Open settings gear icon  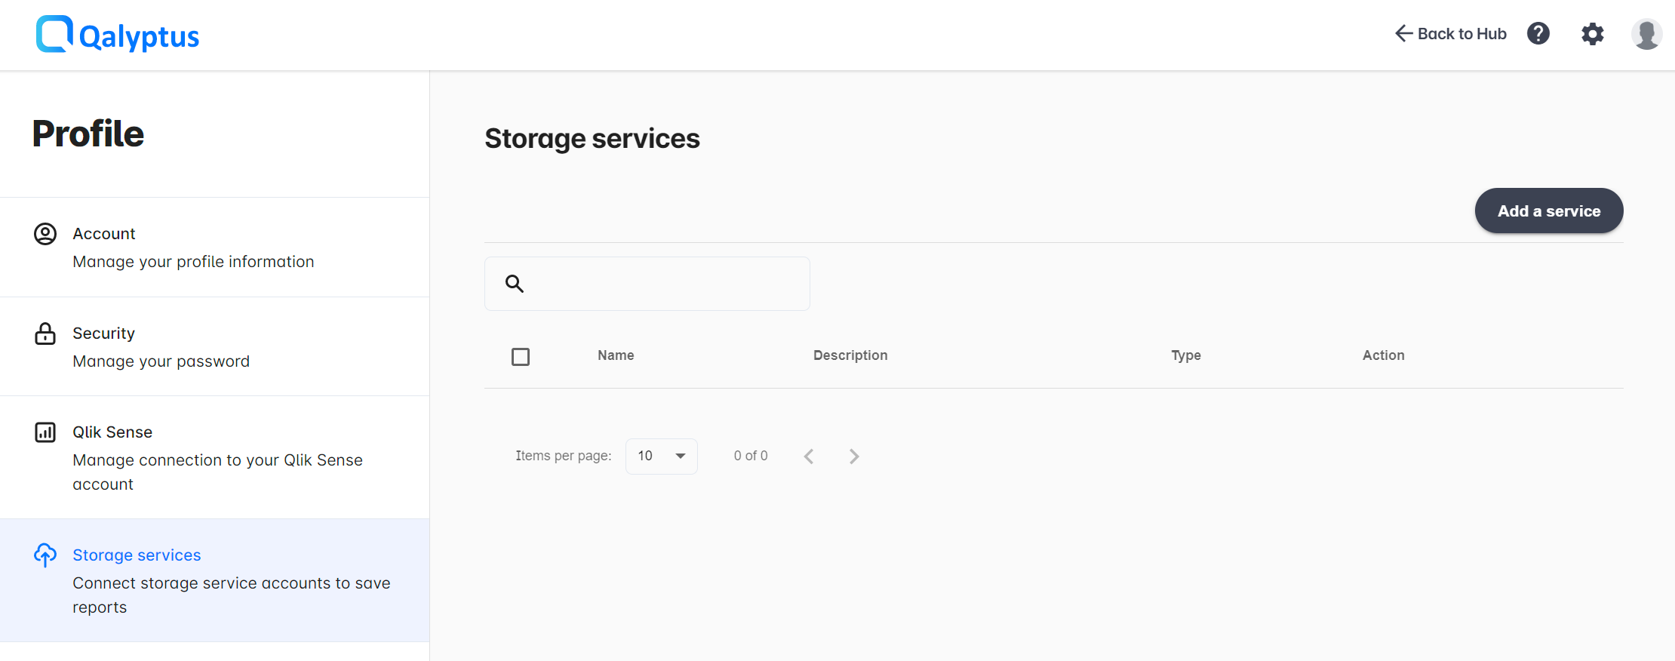coord(1592,34)
